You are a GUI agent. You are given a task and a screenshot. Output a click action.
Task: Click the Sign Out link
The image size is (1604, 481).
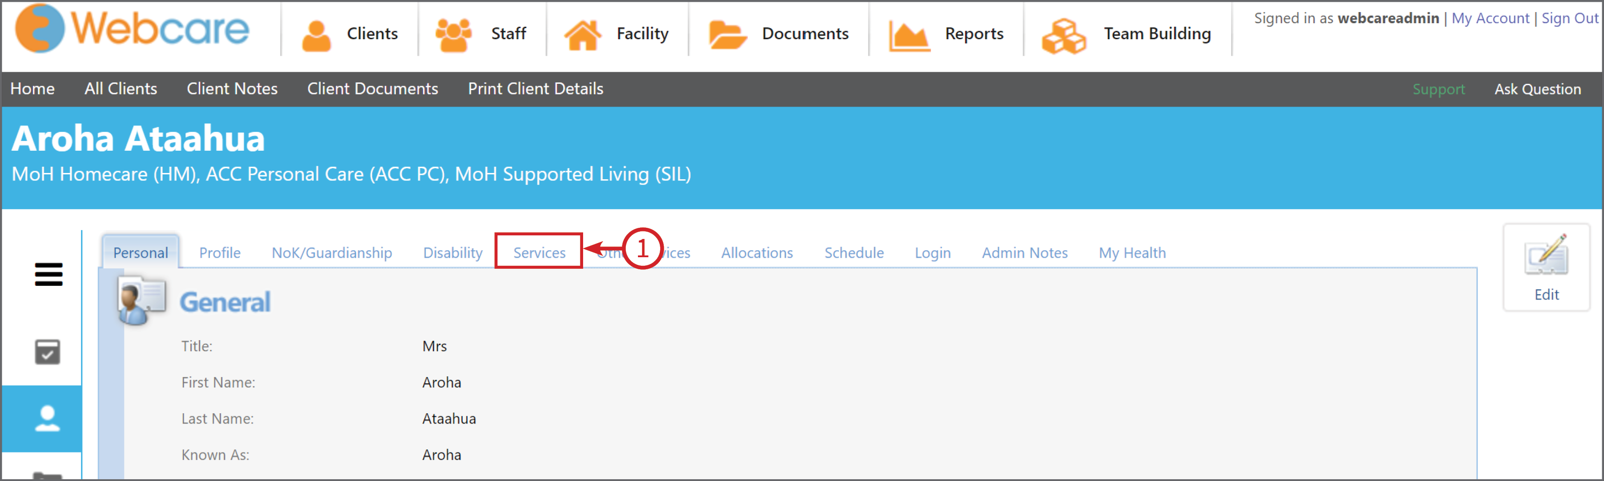point(1569,19)
